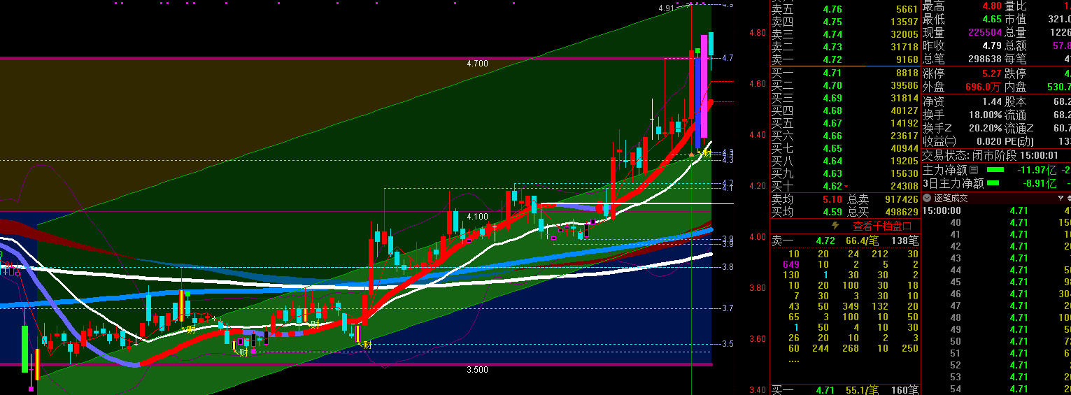
Task: Click the -11.97亿 主力净额 value
Action: point(1037,170)
